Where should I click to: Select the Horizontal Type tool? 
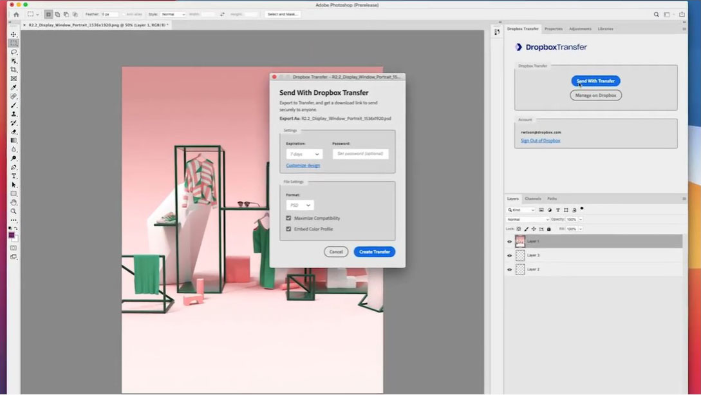tap(14, 176)
